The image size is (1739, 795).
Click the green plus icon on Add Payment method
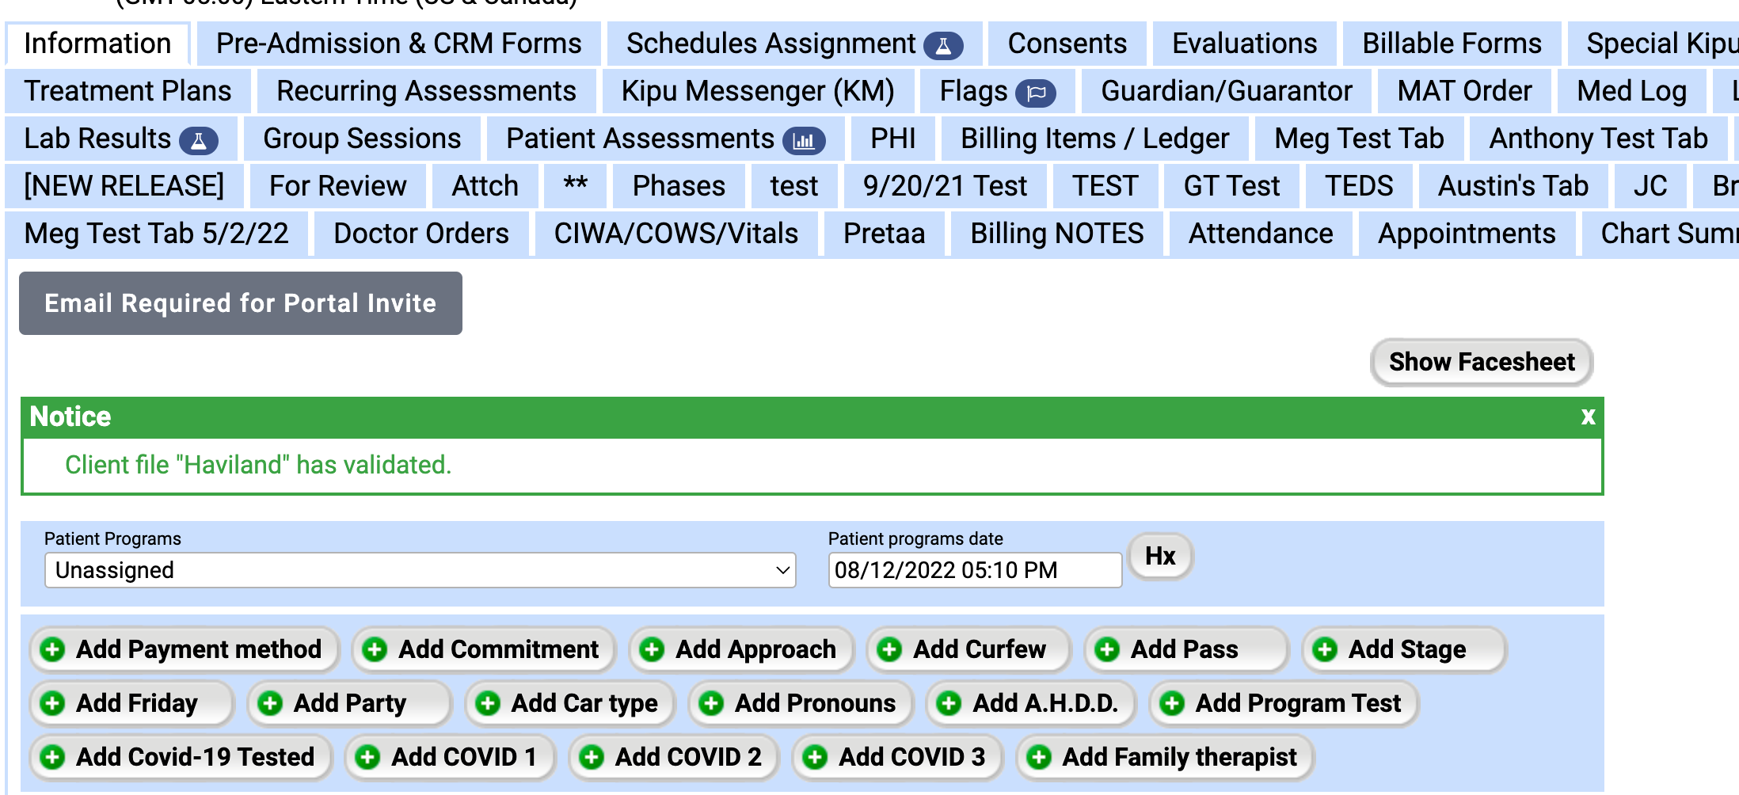pyautogui.click(x=51, y=649)
